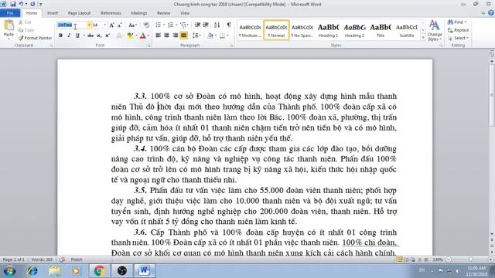Toggle Superscript formatting
The image size is (495, 278).
108,36
